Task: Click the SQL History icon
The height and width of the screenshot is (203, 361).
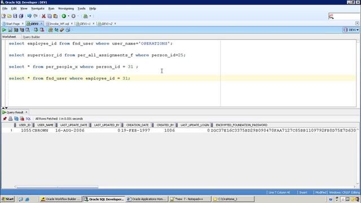Action: point(68,30)
